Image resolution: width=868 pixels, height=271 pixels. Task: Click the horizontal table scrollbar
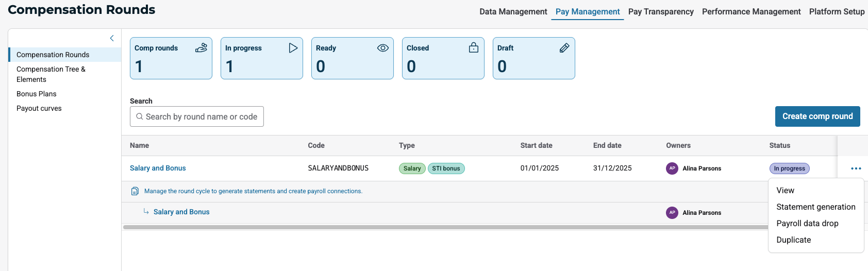(x=443, y=227)
